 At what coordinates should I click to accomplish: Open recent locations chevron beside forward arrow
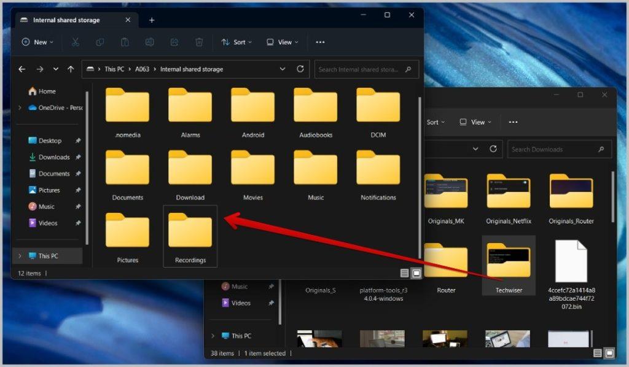point(56,69)
